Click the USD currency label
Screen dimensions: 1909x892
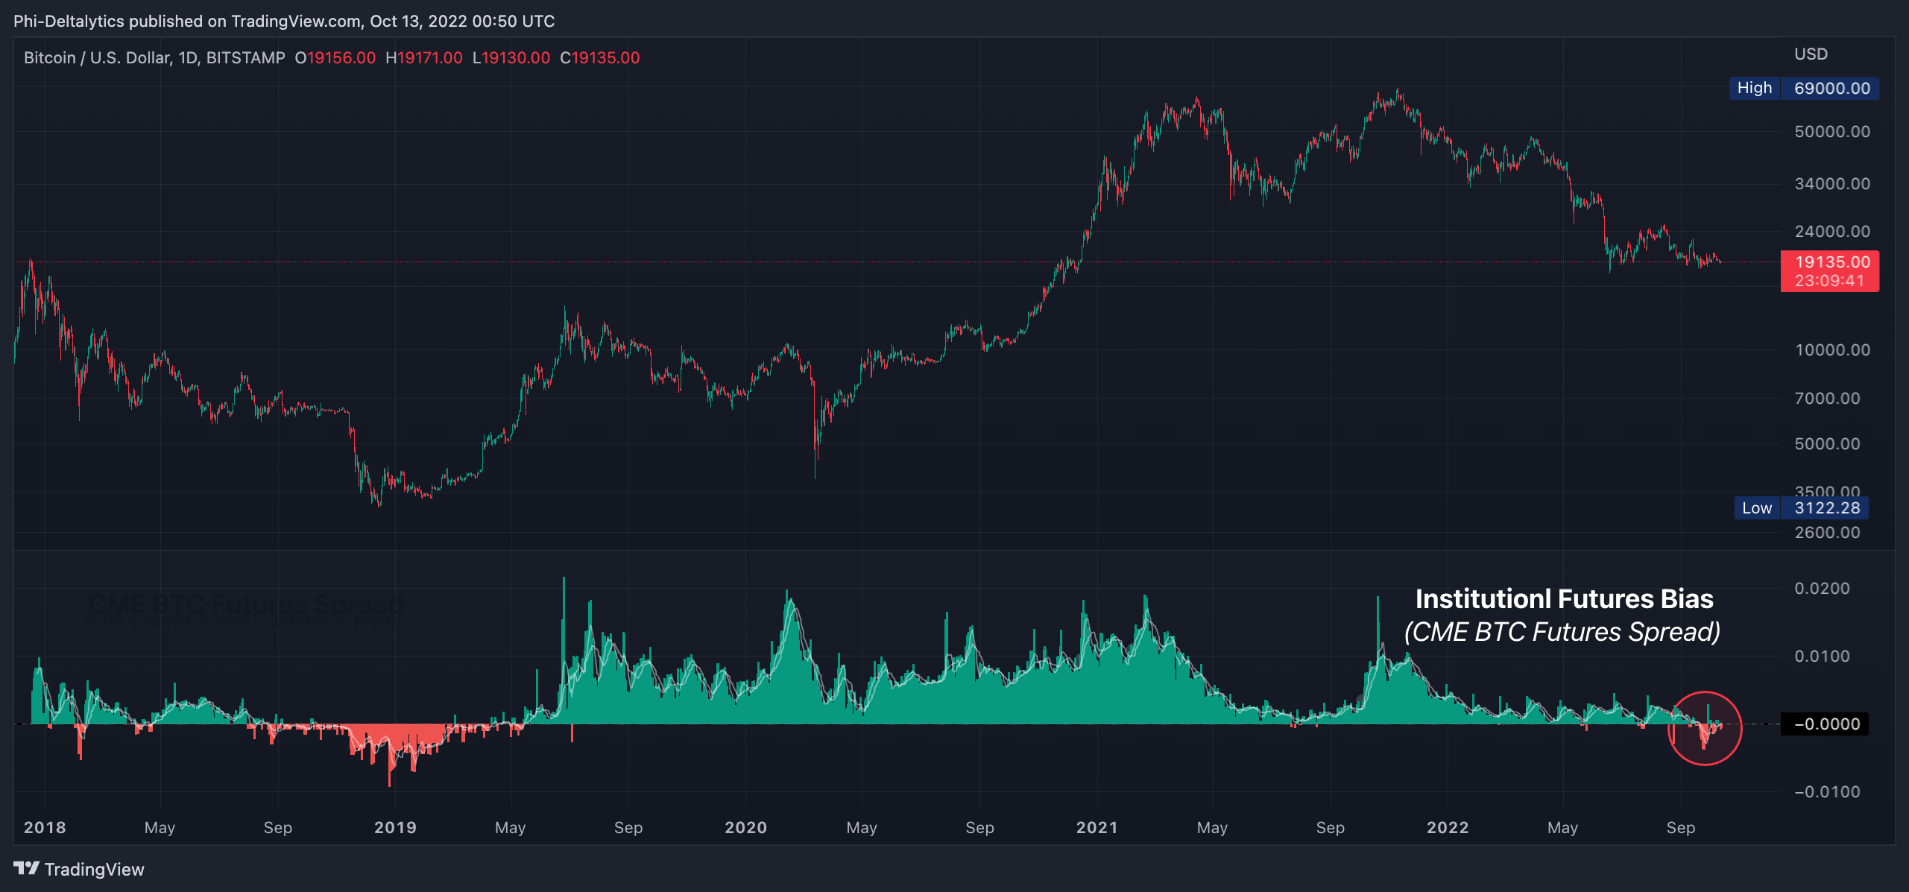[x=1811, y=54]
